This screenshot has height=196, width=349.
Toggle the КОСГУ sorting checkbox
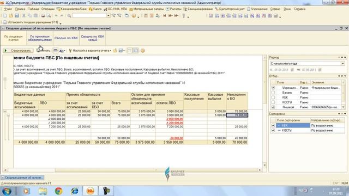coord(273,131)
